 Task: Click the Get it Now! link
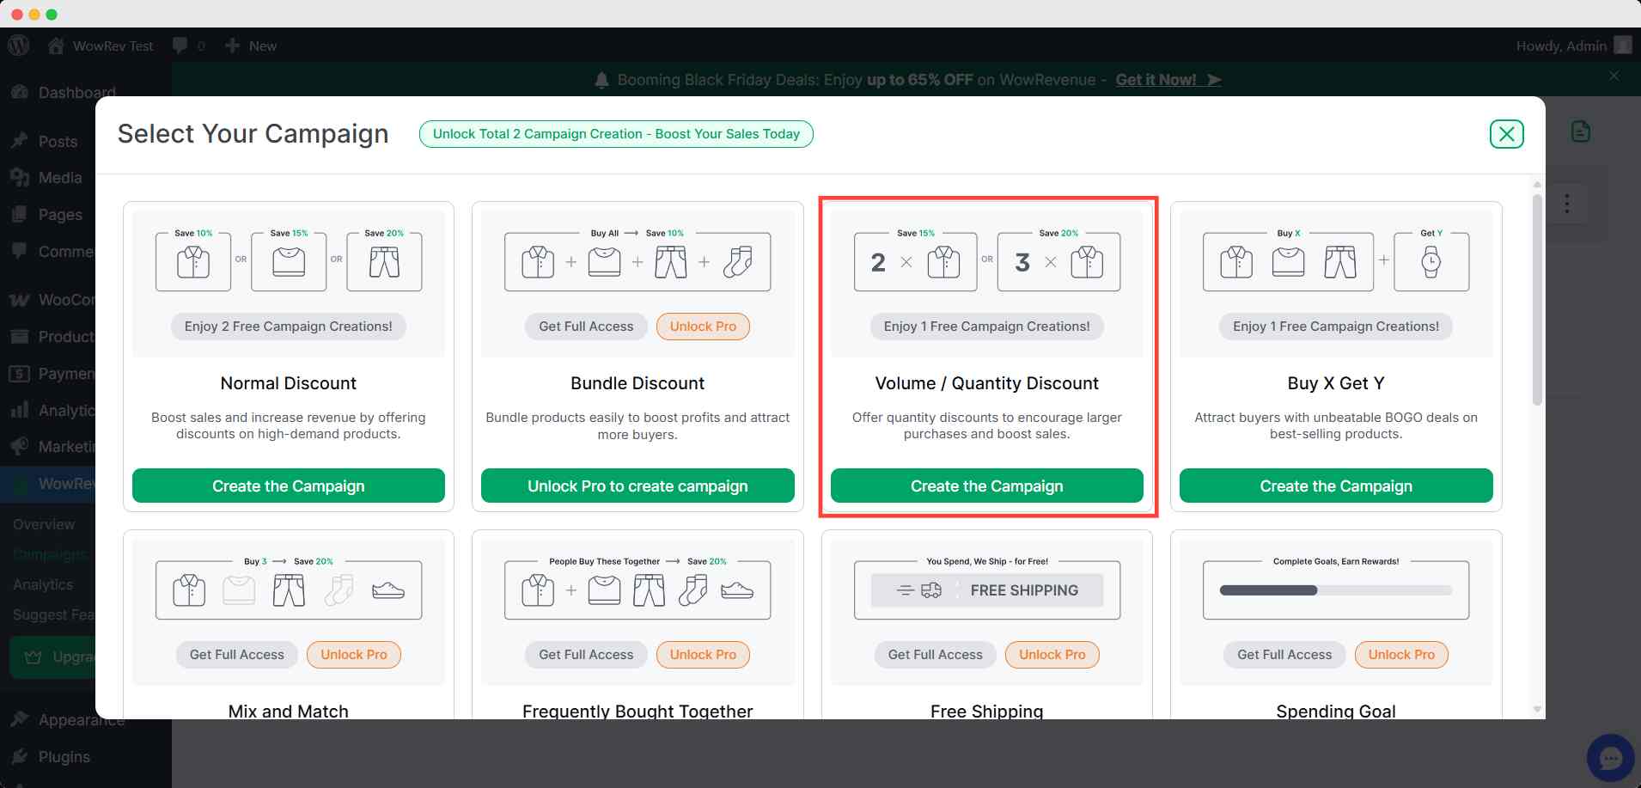pyautogui.click(x=1156, y=80)
